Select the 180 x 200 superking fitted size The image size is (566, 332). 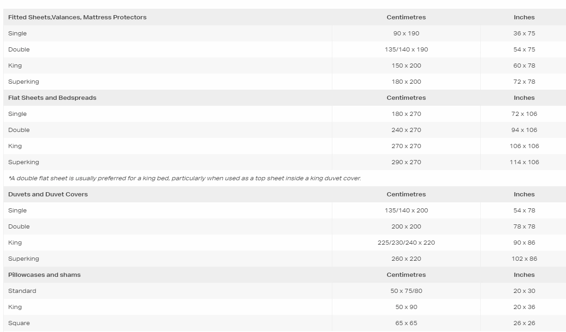(406, 81)
